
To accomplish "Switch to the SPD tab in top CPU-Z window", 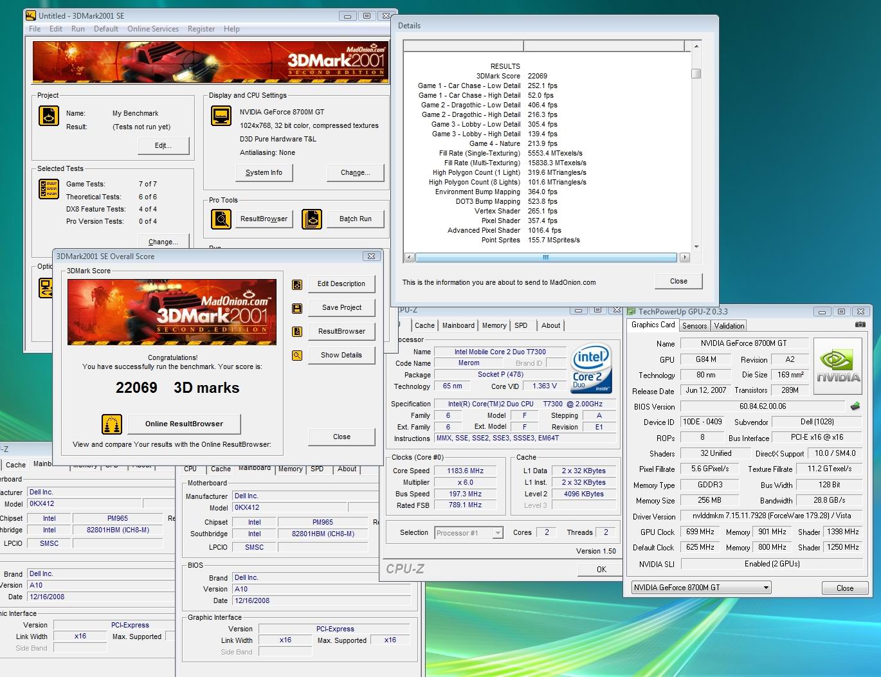I will tap(521, 326).
